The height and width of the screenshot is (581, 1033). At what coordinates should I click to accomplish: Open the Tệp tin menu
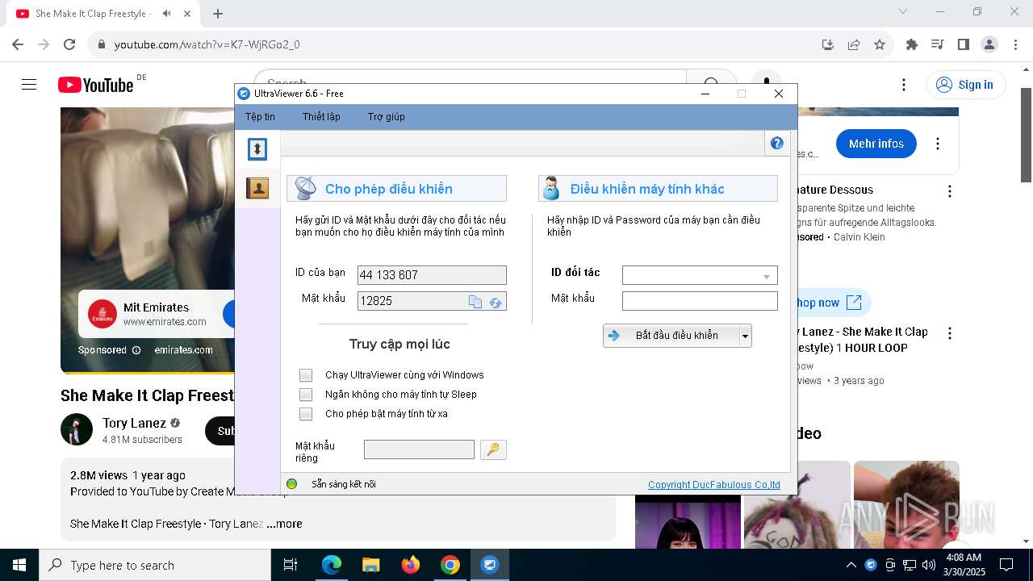[x=260, y=117]
